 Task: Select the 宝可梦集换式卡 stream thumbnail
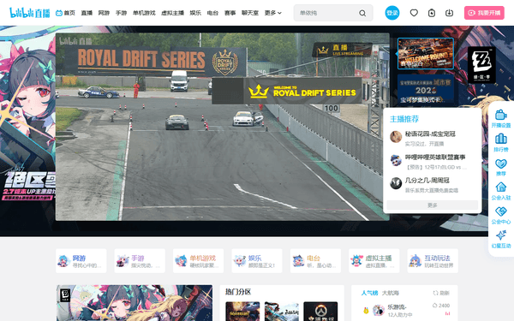426,89
